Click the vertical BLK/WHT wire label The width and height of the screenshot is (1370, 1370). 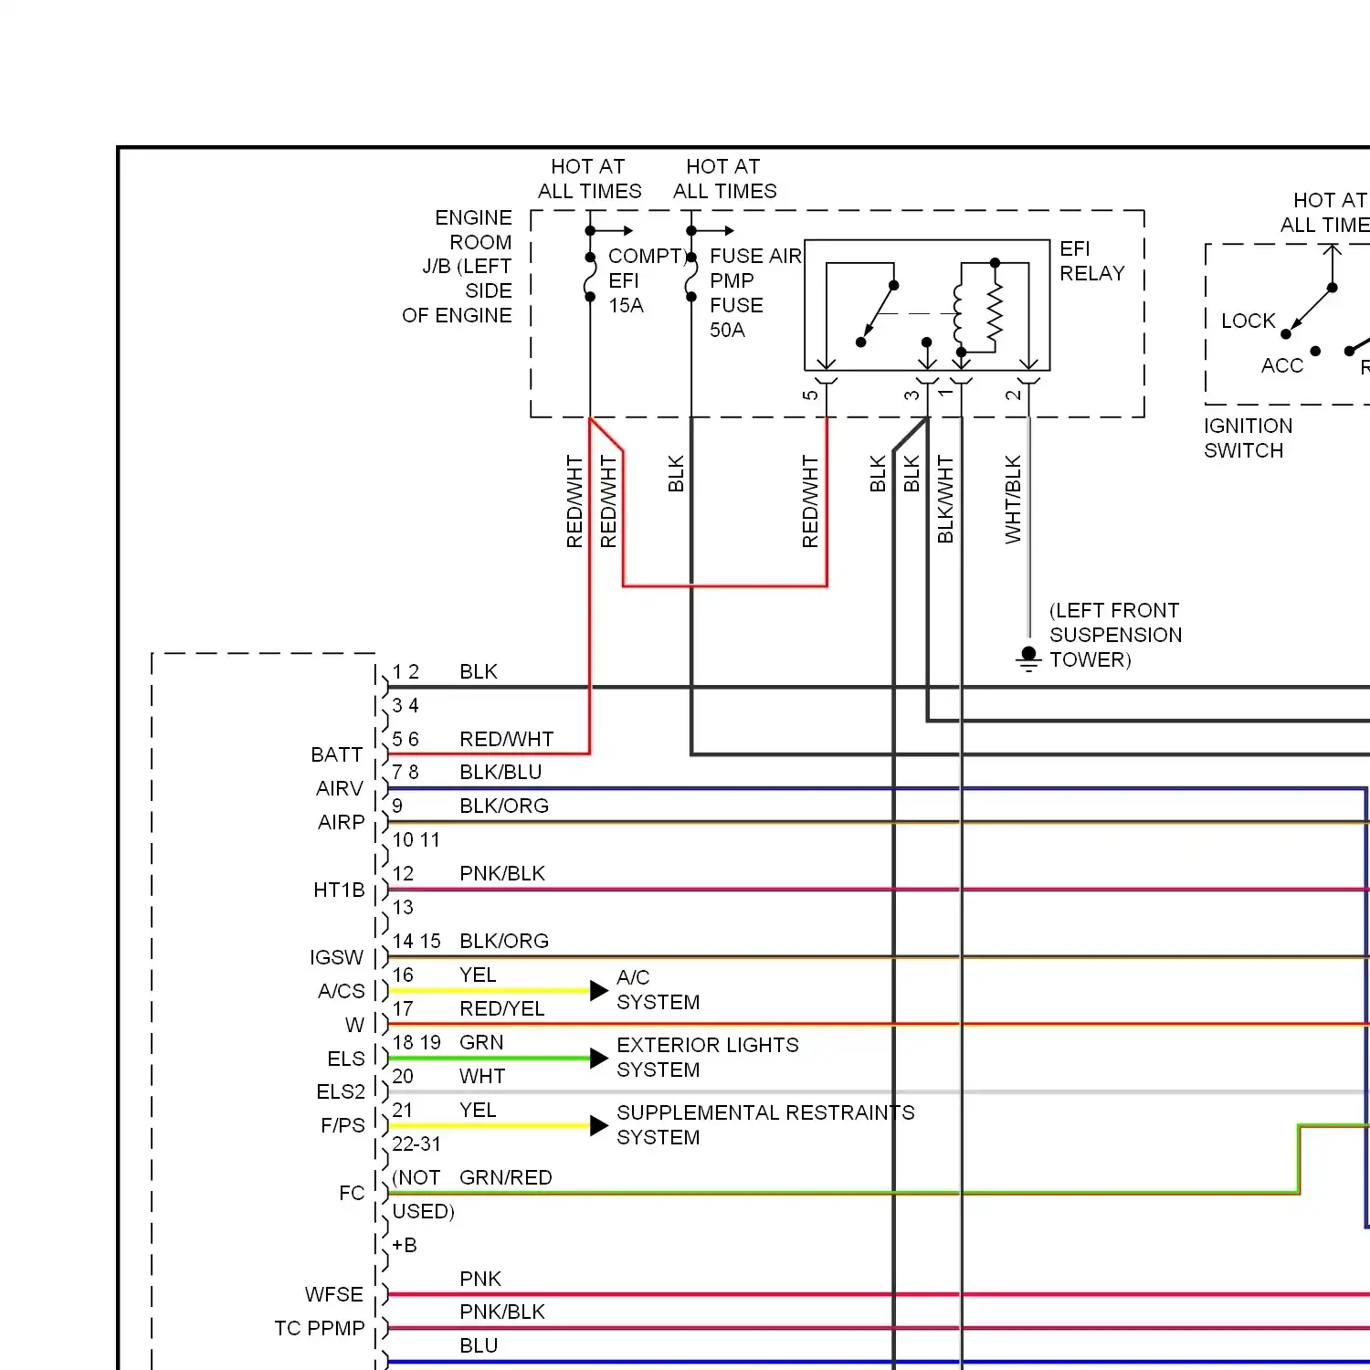click(945, 499)
